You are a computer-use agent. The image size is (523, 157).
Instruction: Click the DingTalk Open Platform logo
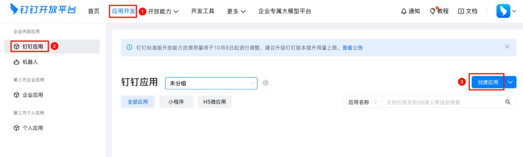[x=43, y=11]
